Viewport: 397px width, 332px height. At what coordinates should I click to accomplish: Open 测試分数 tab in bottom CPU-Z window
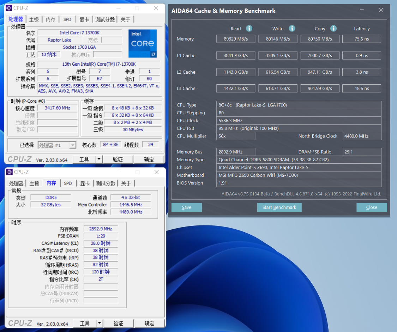(x=106, y=183)
